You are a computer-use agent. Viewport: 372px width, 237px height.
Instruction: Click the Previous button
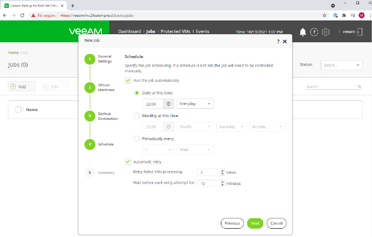[232, 223]
